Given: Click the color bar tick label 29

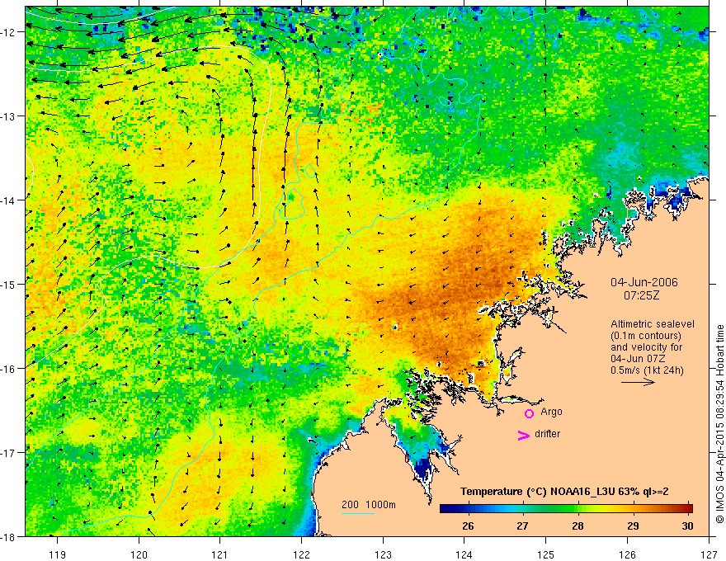Looking at the screenshot, I should tap(633, 526).
